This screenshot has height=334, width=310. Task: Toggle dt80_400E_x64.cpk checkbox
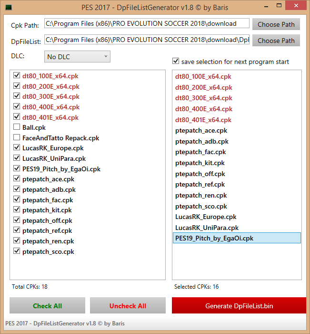[x=17, y=106]
